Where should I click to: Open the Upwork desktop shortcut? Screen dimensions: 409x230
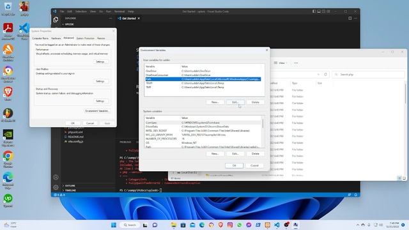[8, 200]
